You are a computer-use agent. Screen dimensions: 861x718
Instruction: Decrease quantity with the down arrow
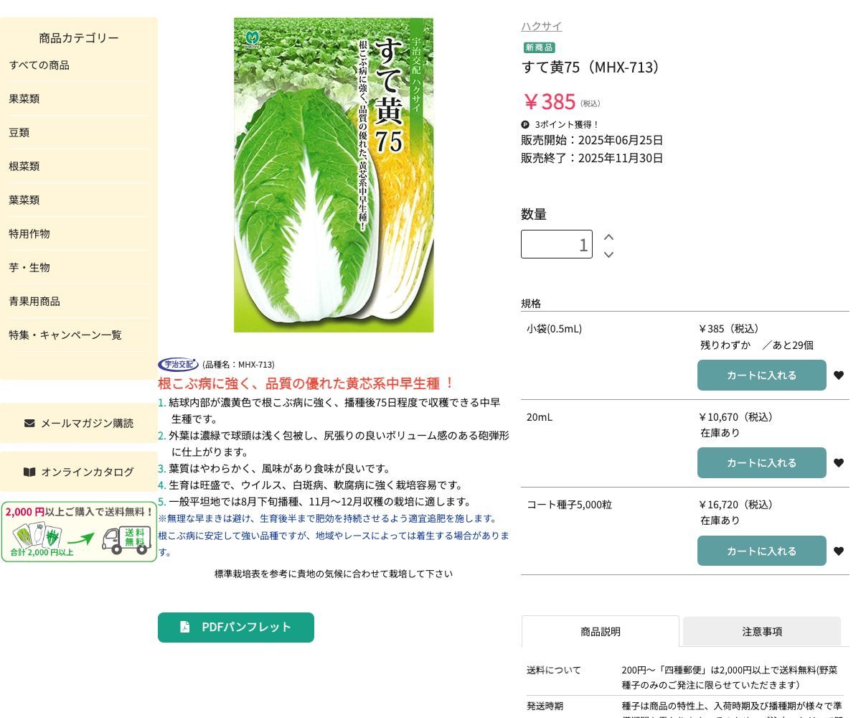click(x=608, y=255)
